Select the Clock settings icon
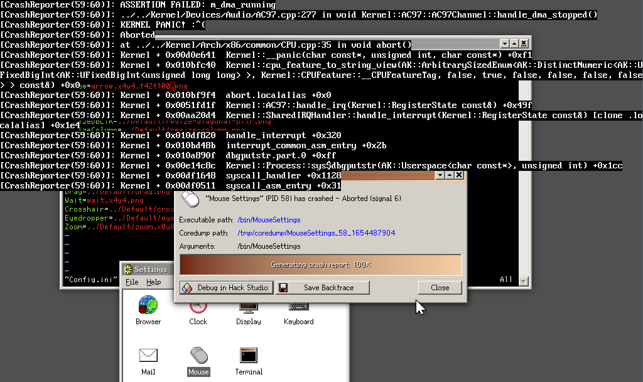The width and height of the screenshot is (643, 382). [x=198, y=307]
